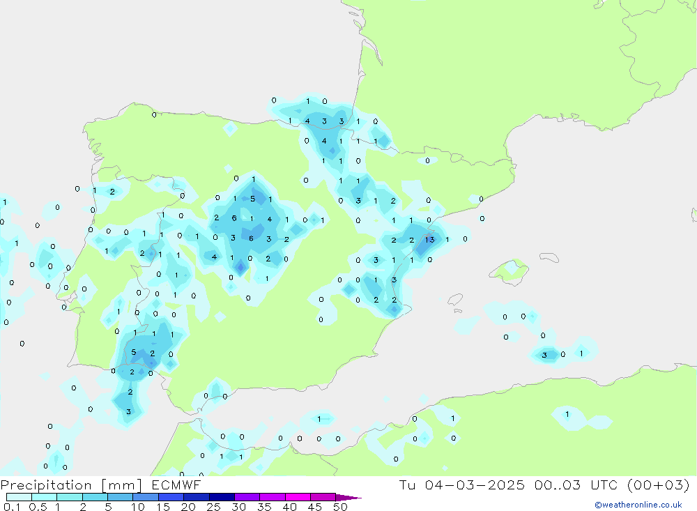This screenshot has width=697, height=511.
Task: Select the 40–45 mm magenta legend swatch
Action: (x=298, y=497)
